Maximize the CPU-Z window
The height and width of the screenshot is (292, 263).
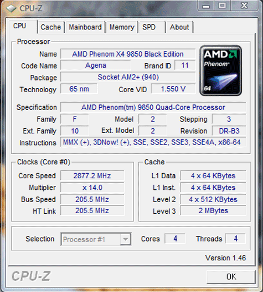[x=222, y=6]
